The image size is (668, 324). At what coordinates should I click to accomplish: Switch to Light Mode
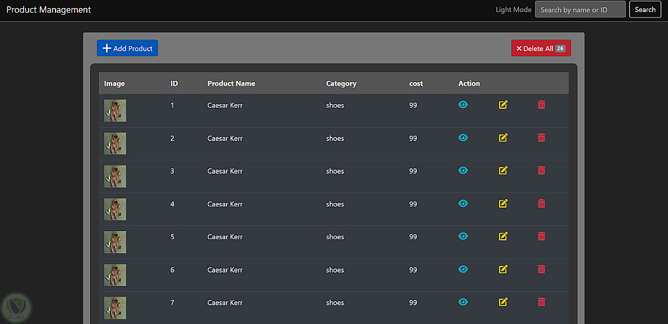click(x=513, y=10)
